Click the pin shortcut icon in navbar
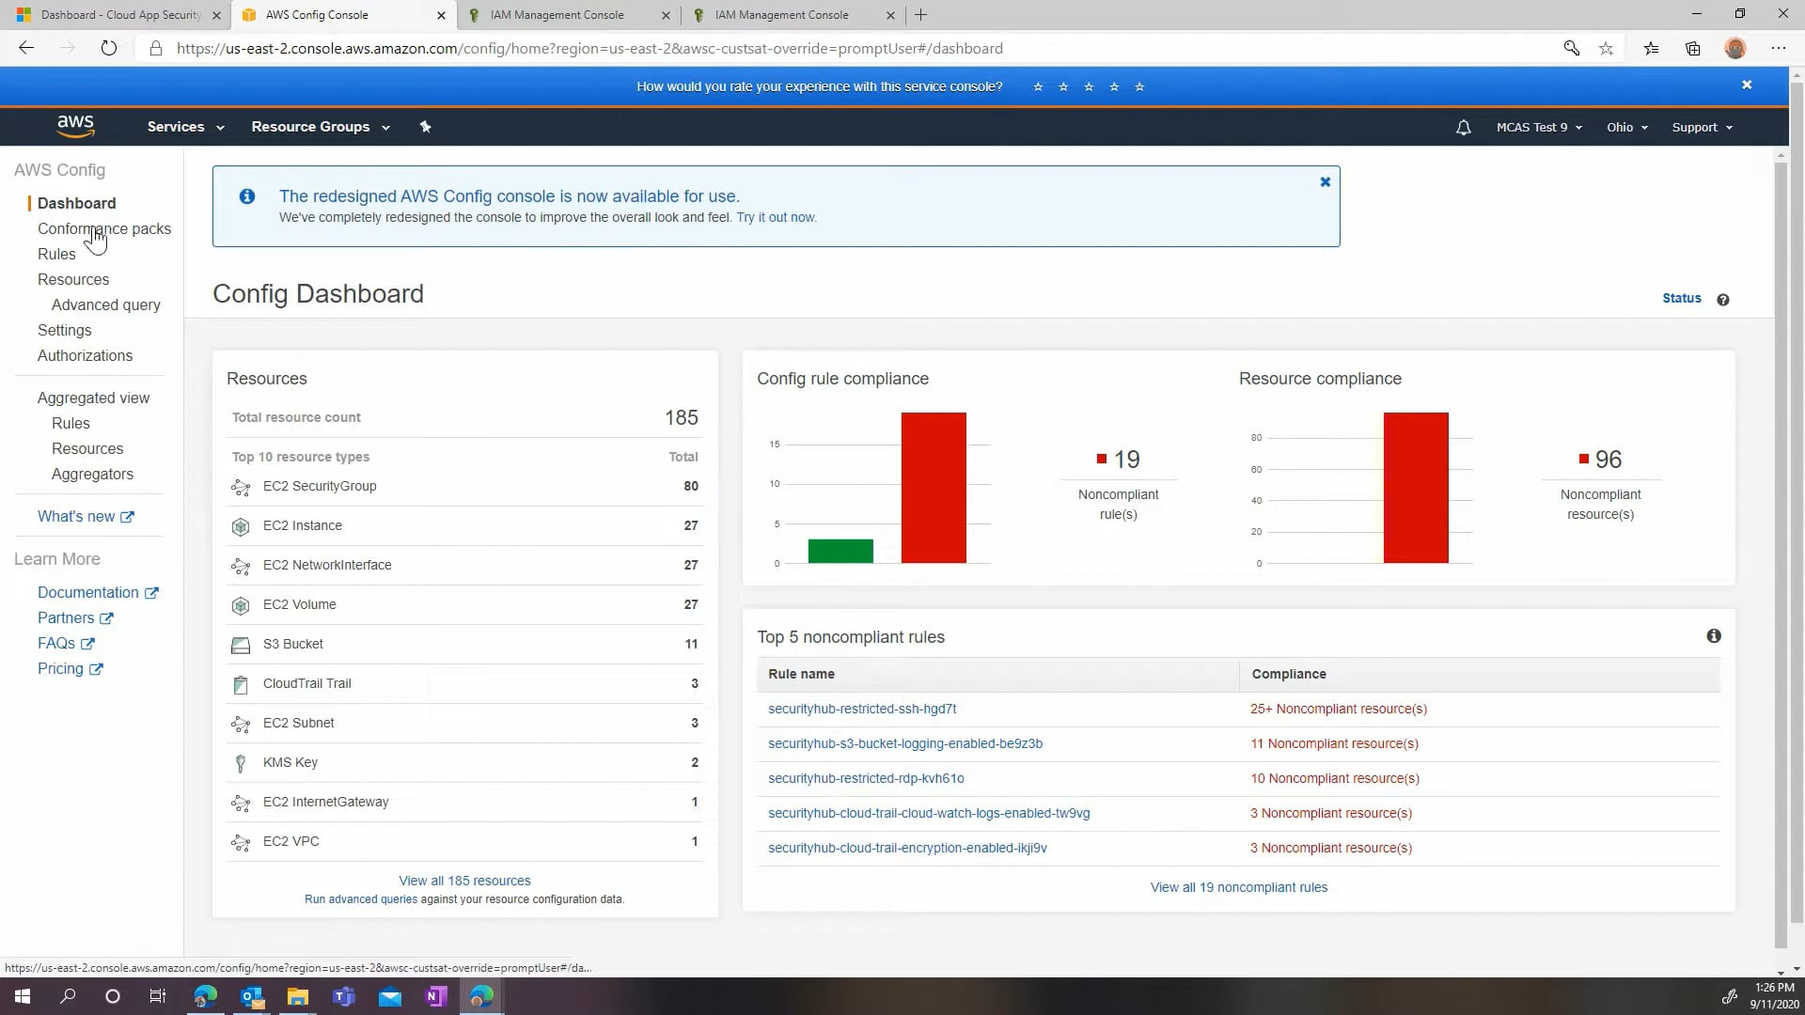Viewport: 1805px width, 1015px height. click(425, 127)
